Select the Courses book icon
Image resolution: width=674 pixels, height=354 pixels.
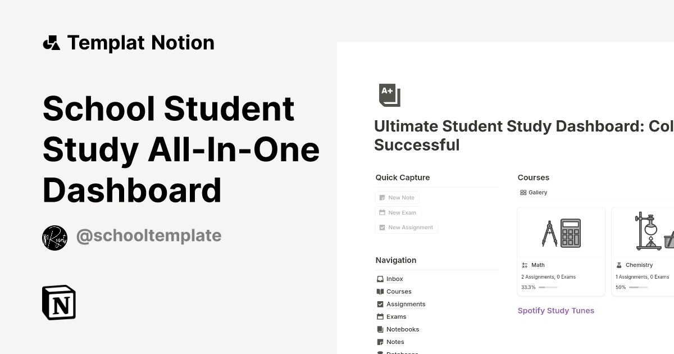click(x=380, y=291)
